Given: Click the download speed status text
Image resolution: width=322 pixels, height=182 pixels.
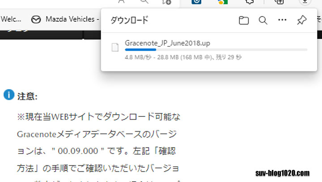Looking at the screenshot, I should point(183,58).
